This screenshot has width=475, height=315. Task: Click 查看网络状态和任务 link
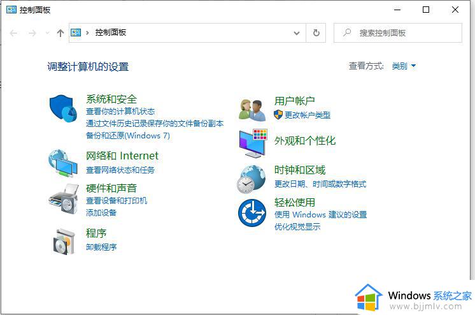[x=120, y=170]
